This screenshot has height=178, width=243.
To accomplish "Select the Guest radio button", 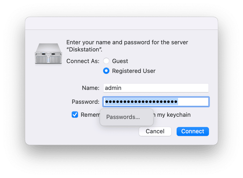I will pos(106,61).
